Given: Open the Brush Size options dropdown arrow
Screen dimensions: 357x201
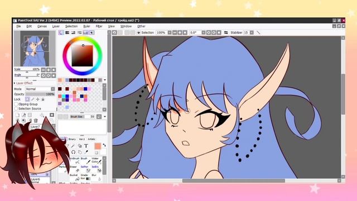Looking at the screenshot, I should point(105,117).
